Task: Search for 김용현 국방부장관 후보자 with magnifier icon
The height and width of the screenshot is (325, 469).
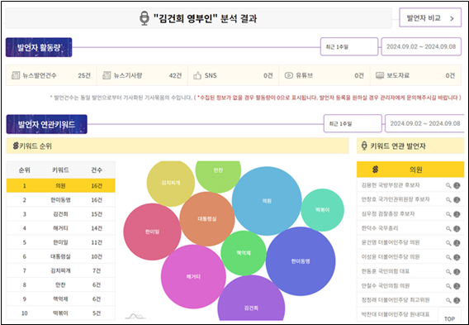Action: pos(448,185)
